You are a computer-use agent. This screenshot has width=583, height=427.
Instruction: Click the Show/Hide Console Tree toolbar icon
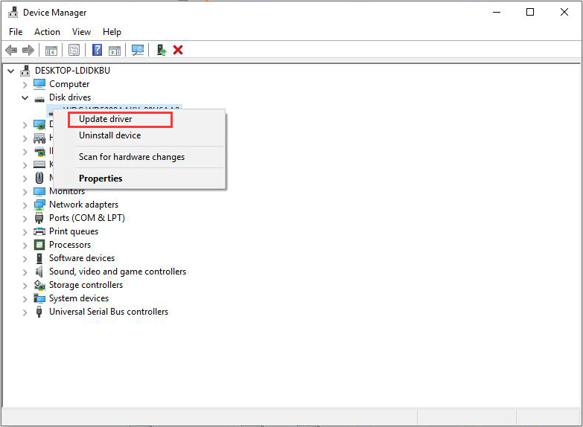pyautogui.click(x=51, y=50)
